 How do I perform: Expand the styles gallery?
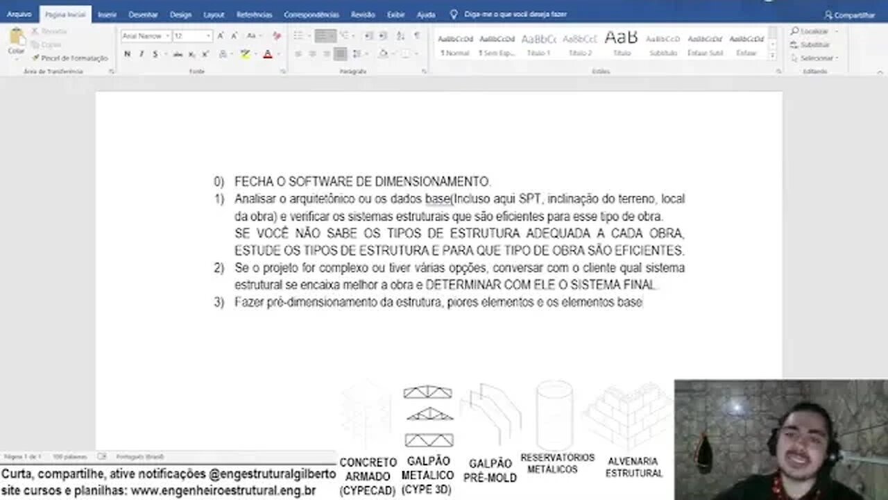click(x=773, y=55)
